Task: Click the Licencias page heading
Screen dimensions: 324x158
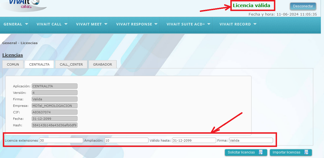Action: [13, 55]
